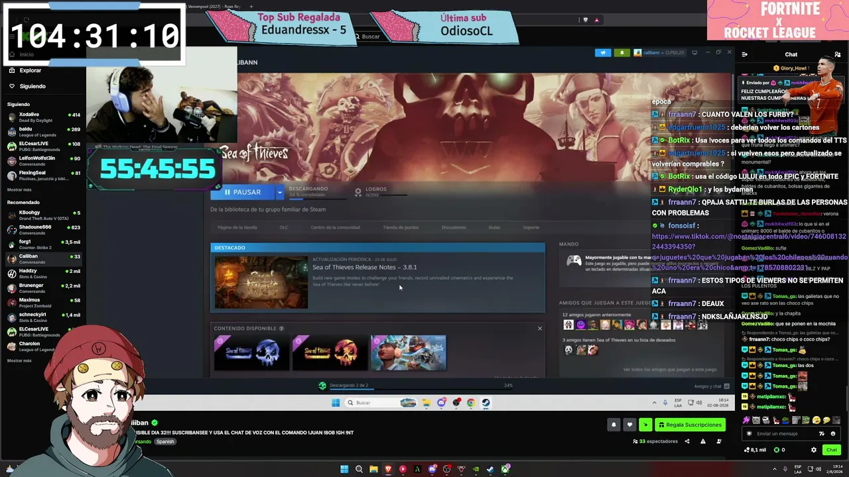This screenshot has height=477, width=849.
Task: Open Brunenger's channel
Action: pyautogui.click(x=43, y=288)
